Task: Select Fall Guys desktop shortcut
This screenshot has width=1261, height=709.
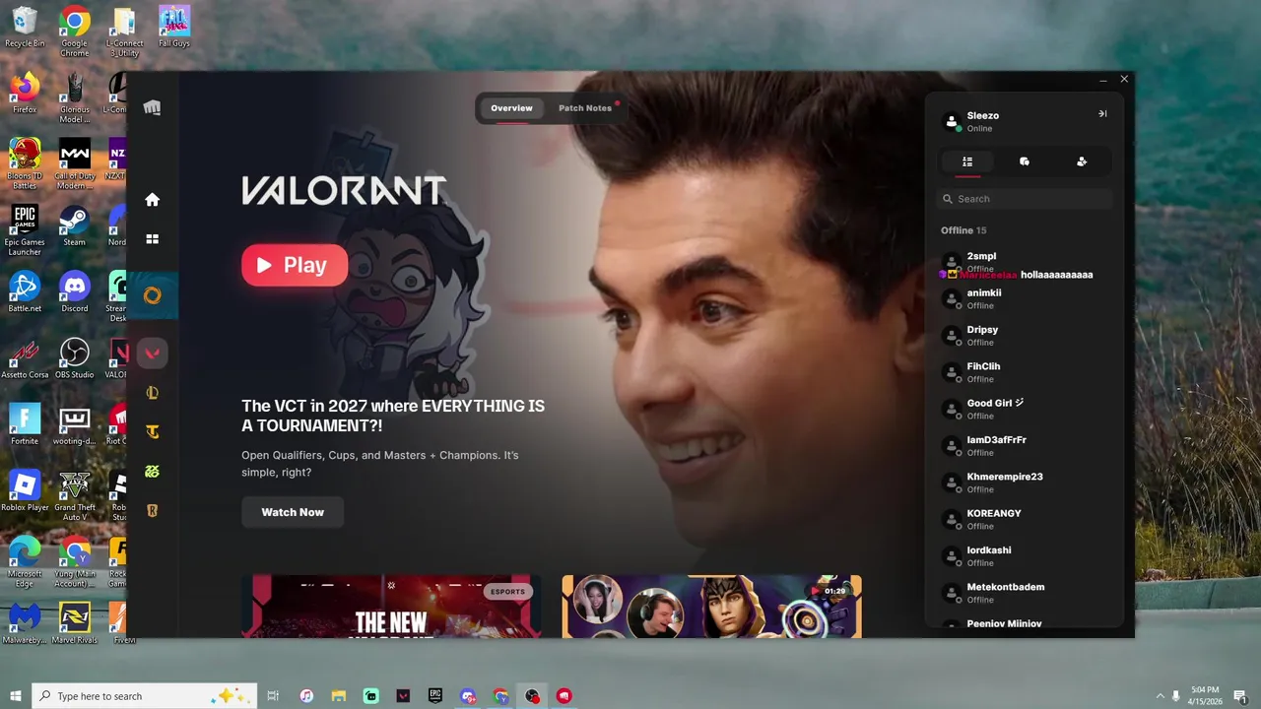Action: (x=174, y=27)
